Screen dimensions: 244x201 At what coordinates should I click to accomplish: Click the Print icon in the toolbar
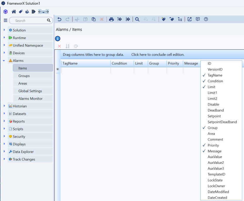[x=111, y=19]
